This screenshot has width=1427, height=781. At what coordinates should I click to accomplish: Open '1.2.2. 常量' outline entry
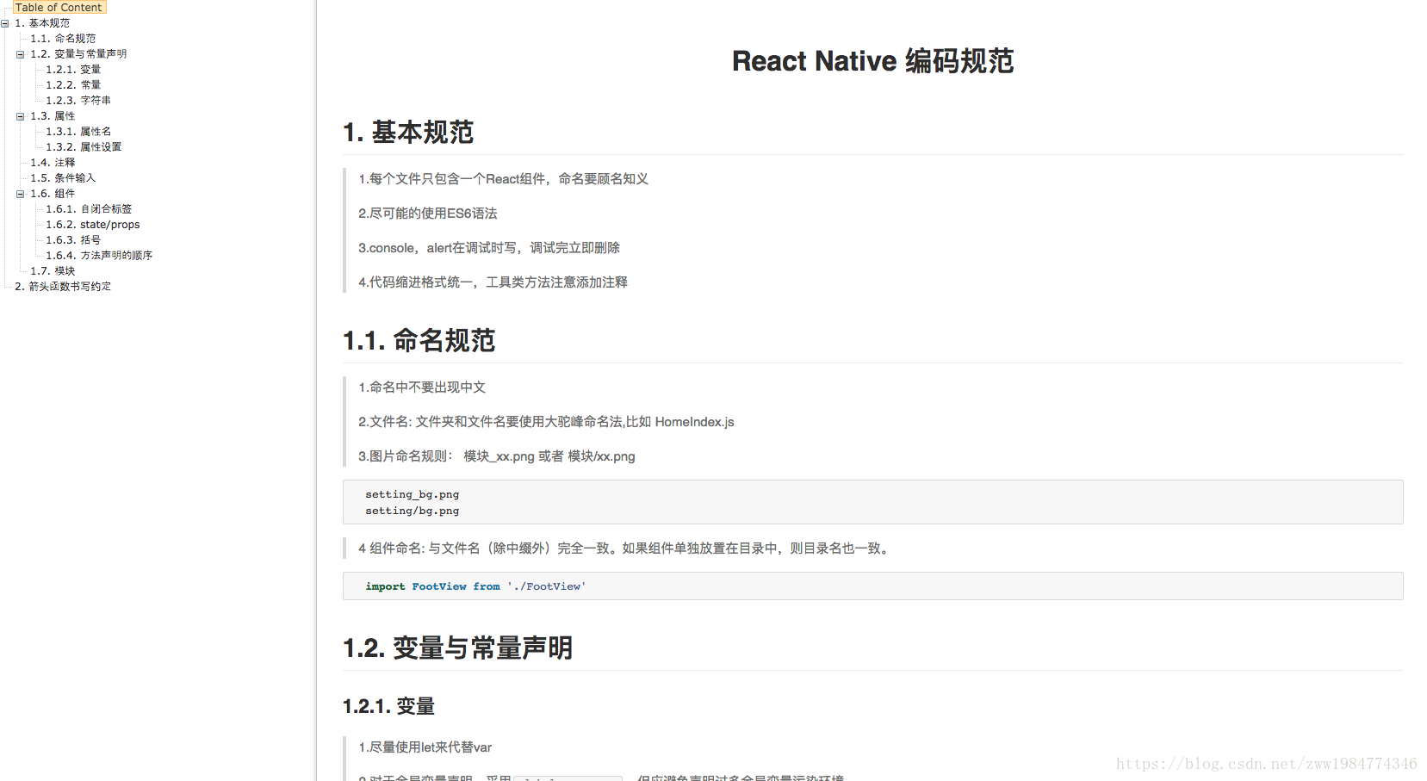(x=73, y=85)
